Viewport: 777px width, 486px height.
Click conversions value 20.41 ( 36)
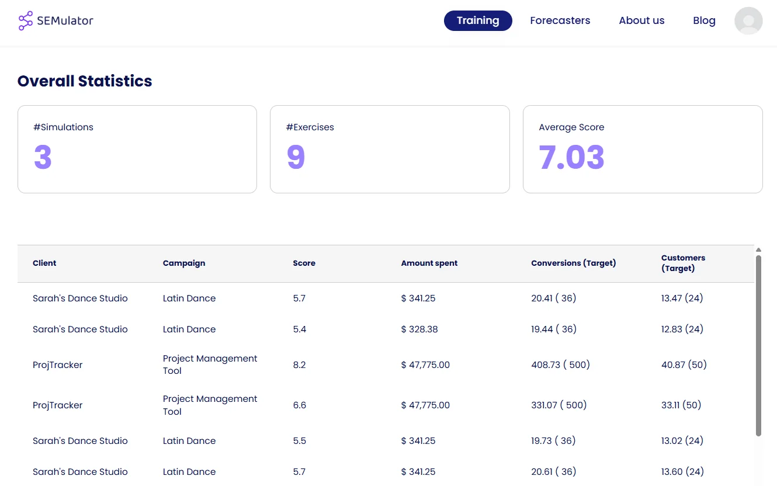tap(553, 298)
